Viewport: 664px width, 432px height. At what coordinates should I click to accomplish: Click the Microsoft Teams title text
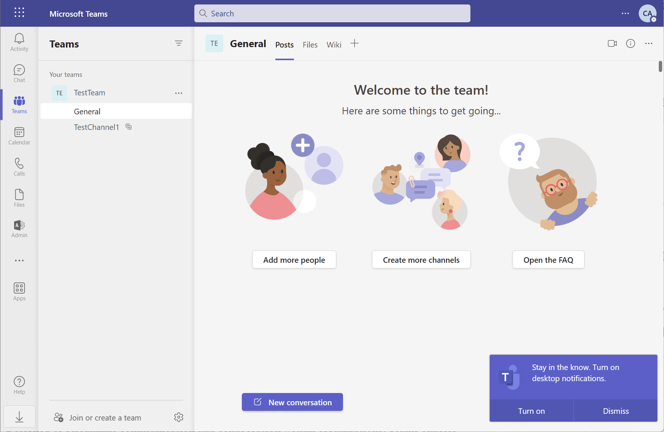coord(78,14)
